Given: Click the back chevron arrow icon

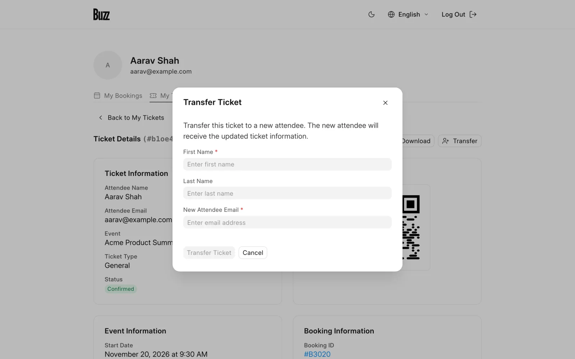Looking at the screenshot, I should pyautogui.click(x=101, y=118).
